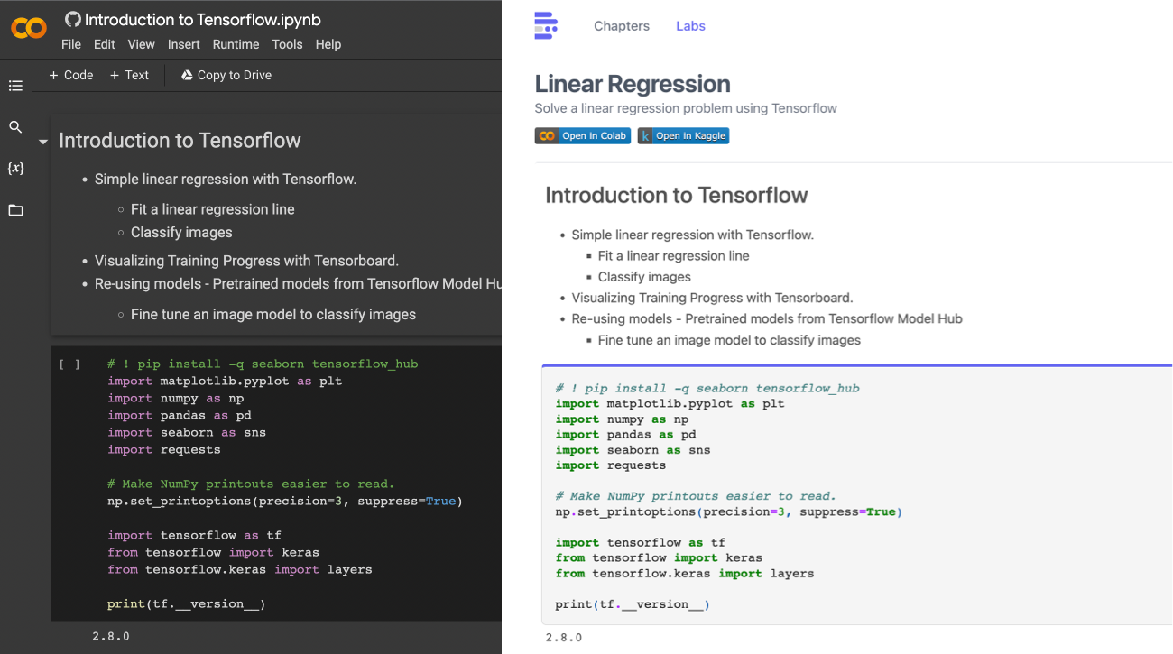Click the GitHub icon beside notebook title

(x=73, y=19)
